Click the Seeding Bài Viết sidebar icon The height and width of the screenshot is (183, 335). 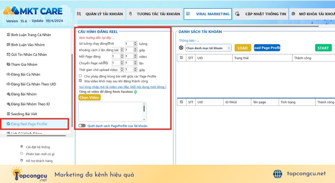pos(9,114)
